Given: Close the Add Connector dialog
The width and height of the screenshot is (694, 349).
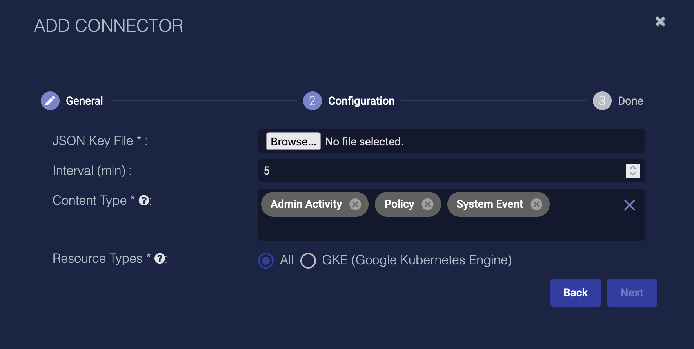Looking at the screenshot, I should (660, 22).
